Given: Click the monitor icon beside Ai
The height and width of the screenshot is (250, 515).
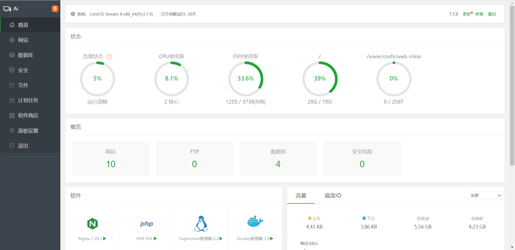Looking at the screenshot, I should [7, 9].
